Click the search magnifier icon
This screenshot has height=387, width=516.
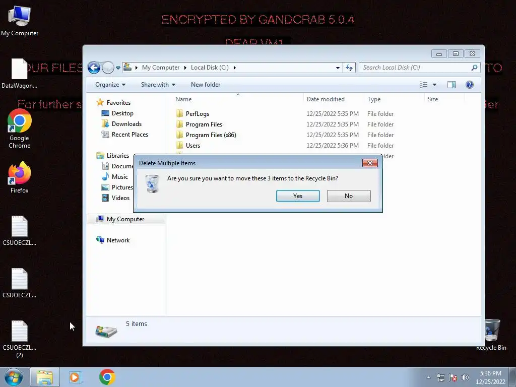pos(474,68)
